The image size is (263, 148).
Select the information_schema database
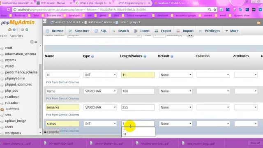click(x=21, y=54)
